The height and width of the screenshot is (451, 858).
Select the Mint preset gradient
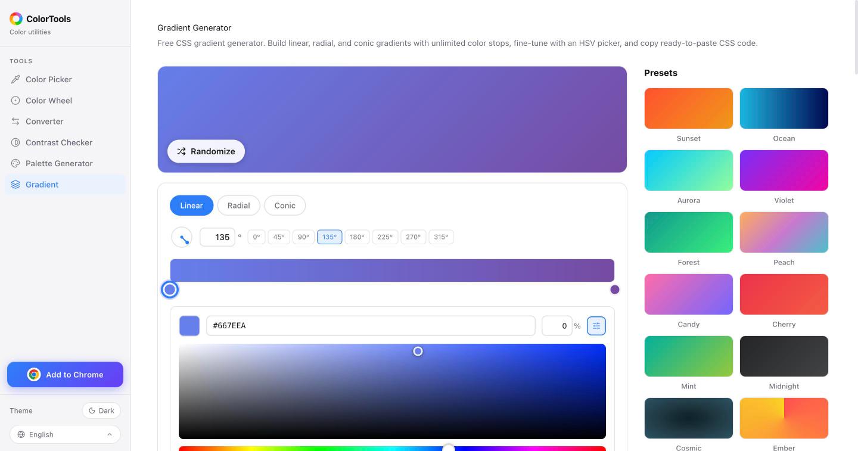pos(689,356)
